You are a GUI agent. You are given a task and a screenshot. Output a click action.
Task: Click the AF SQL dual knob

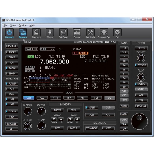[x=28, y=126]
